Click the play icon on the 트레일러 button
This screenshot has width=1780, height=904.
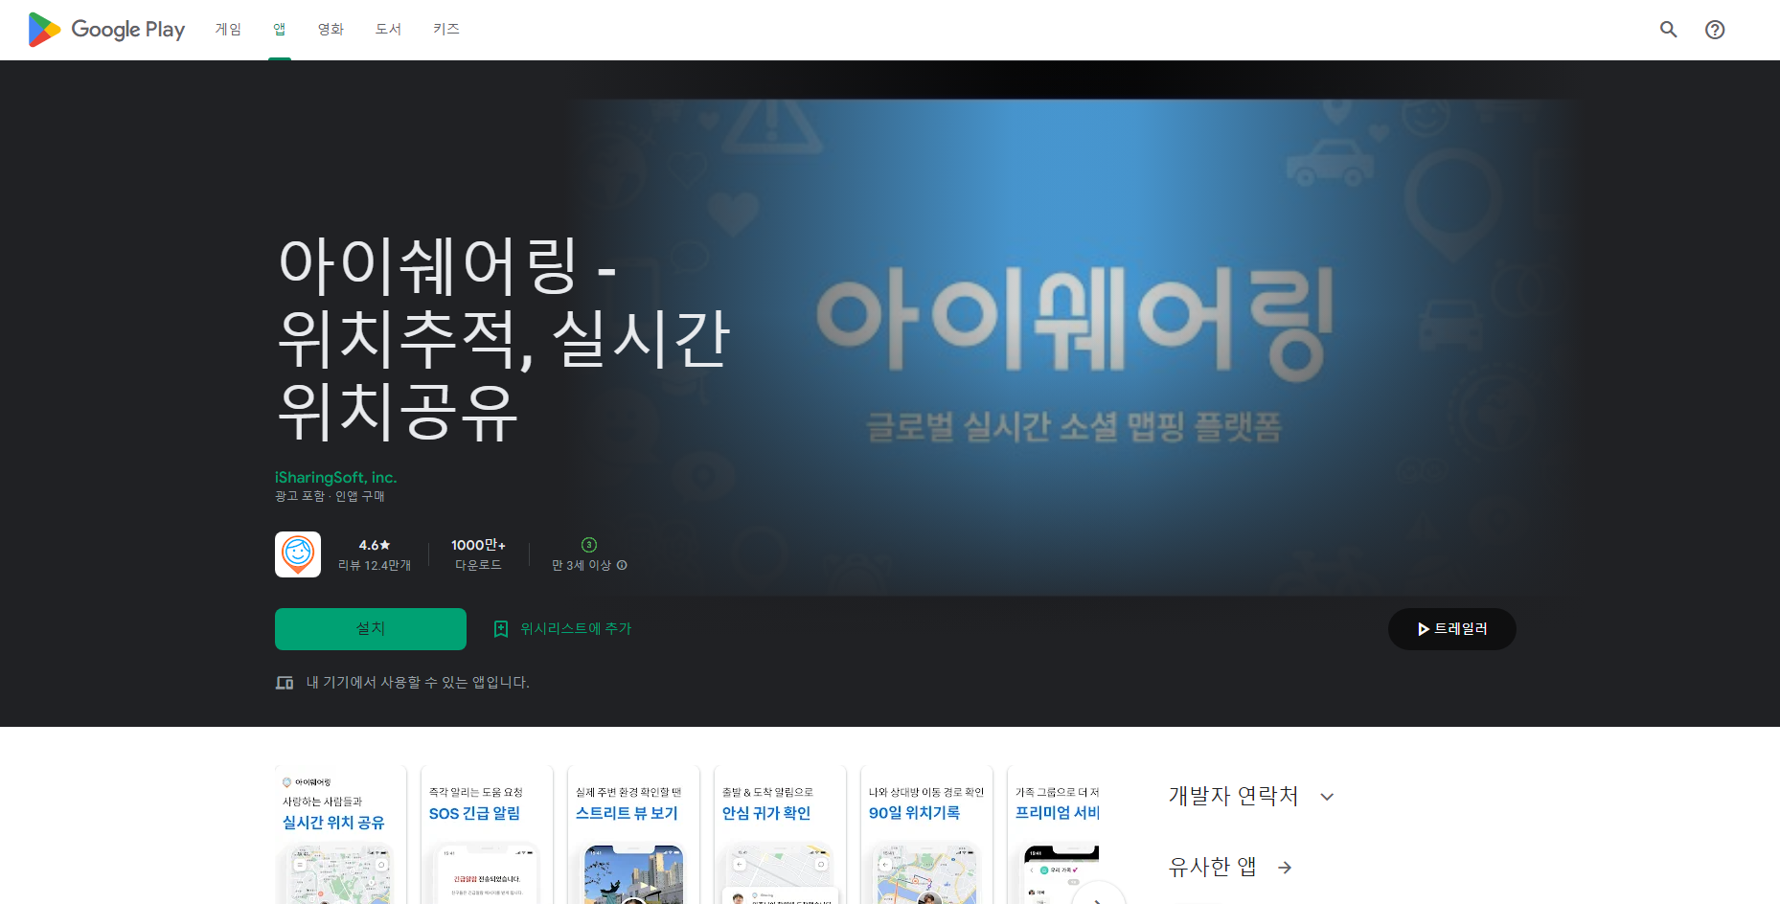[x=1422, y=628]
